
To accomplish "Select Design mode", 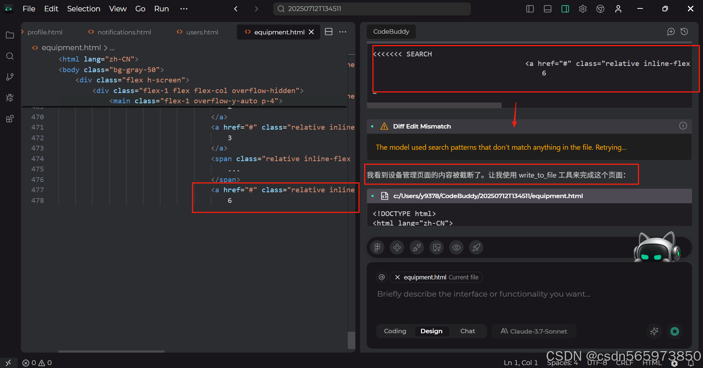I will [431, 331].
